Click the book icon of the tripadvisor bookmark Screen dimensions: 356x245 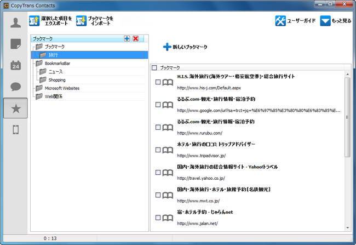coord(168,150)
